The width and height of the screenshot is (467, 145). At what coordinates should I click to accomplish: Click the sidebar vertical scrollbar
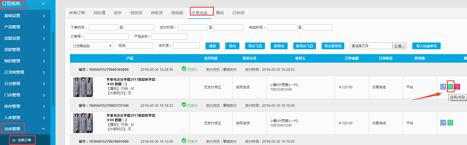click(53, 69)
